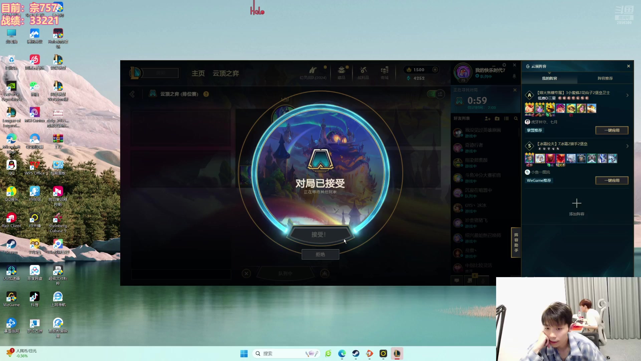This screenshot has width=641, height=361.
Task: Open the 回收站 recycle bin icon
Action: tap(11, 62)
